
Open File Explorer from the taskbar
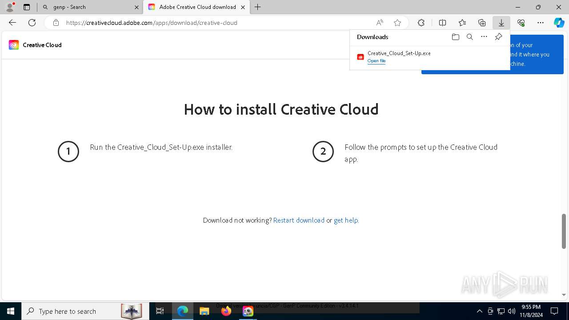pos(204,311)
